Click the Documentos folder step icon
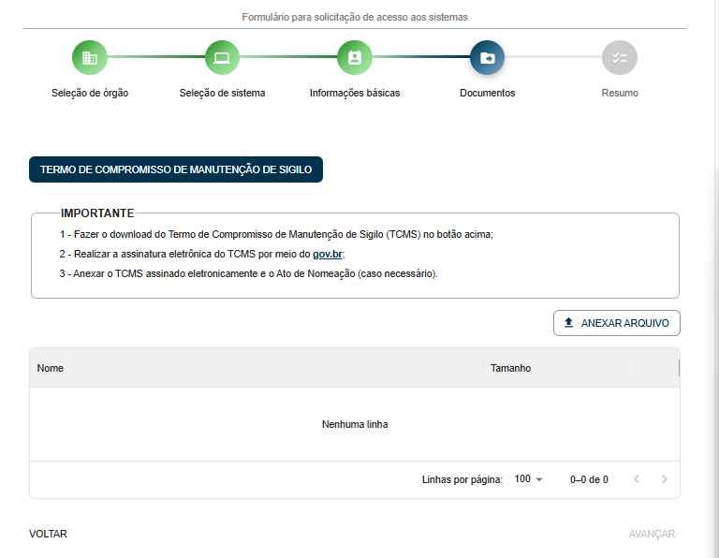Viewport: 719px width, 558px height. click(x=487, y=58)
